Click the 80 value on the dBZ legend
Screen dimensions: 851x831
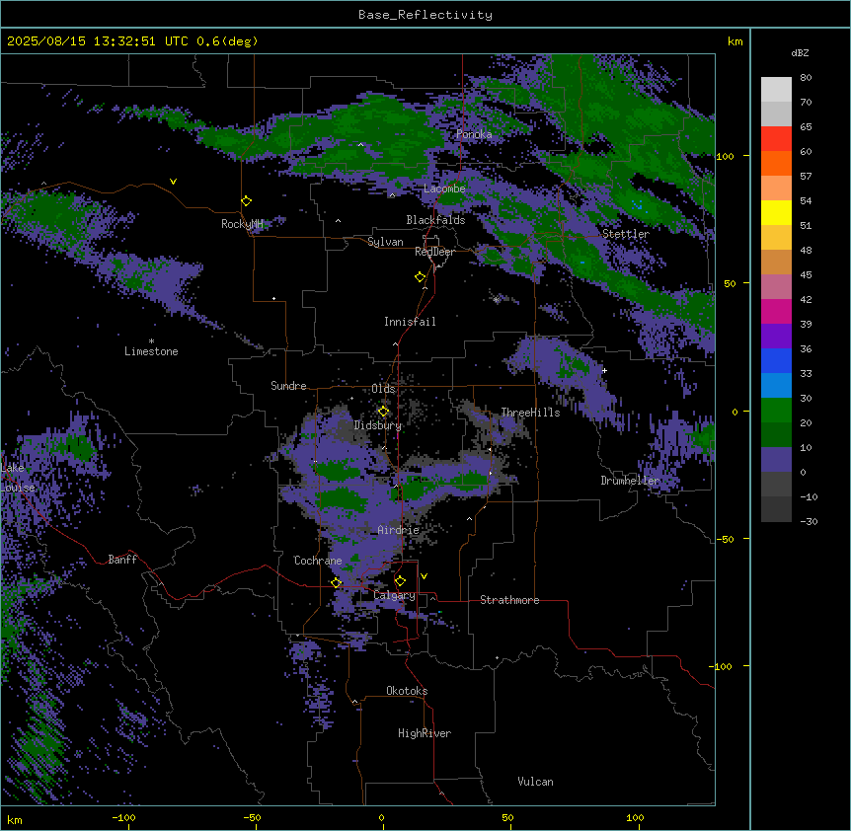806,78
